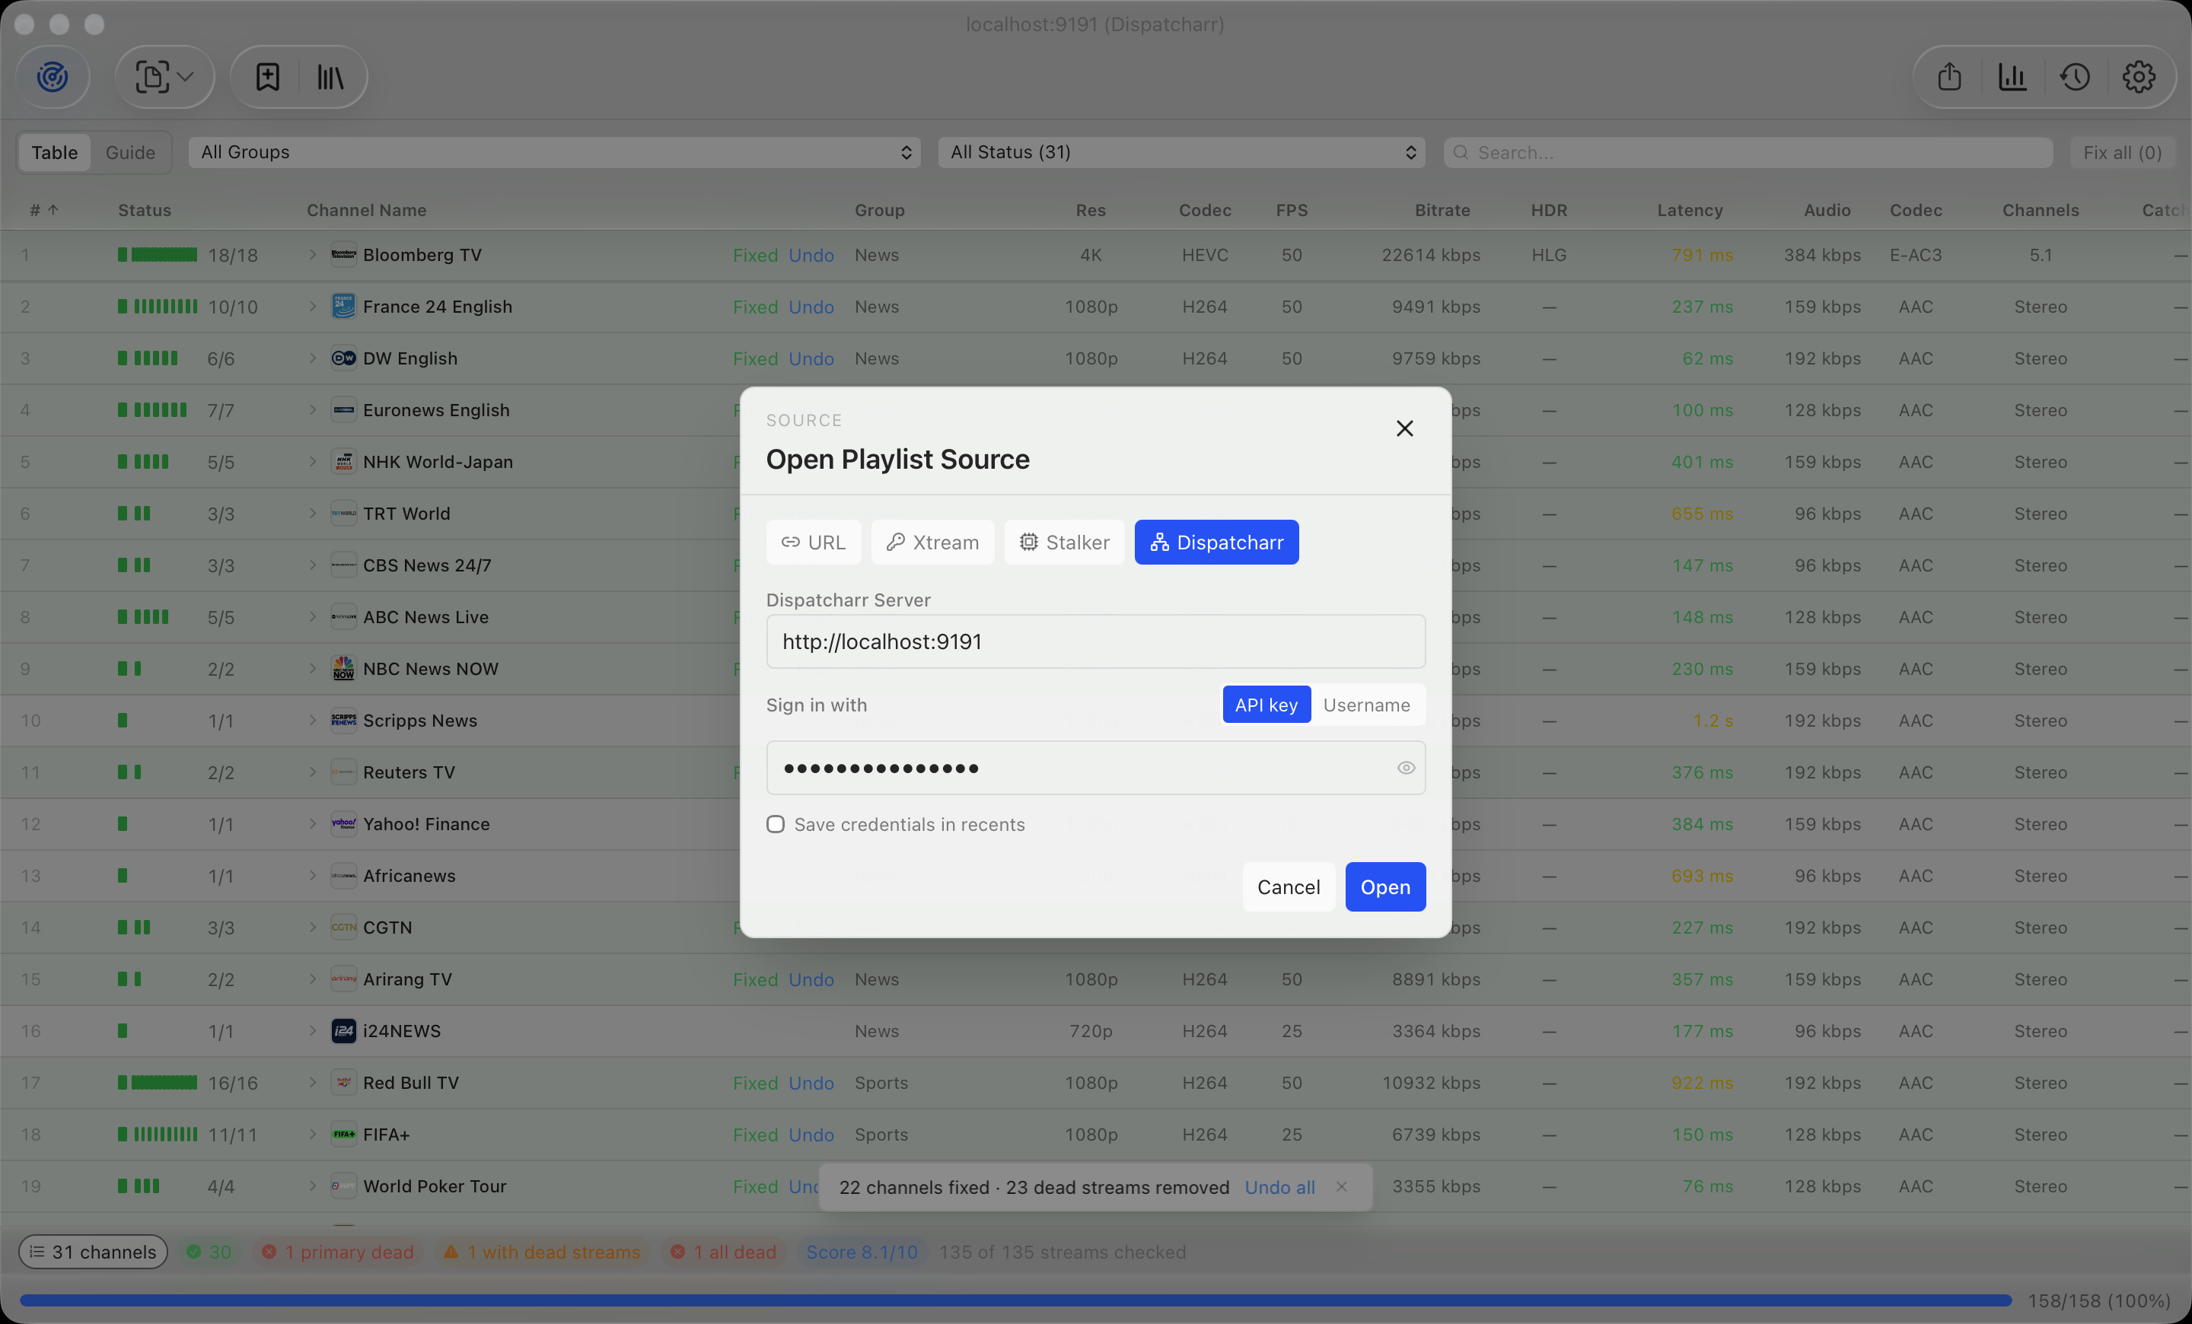Select API key sign-in option
The width and height of the screenshot is (2192, 1324).
point(1266,705)
